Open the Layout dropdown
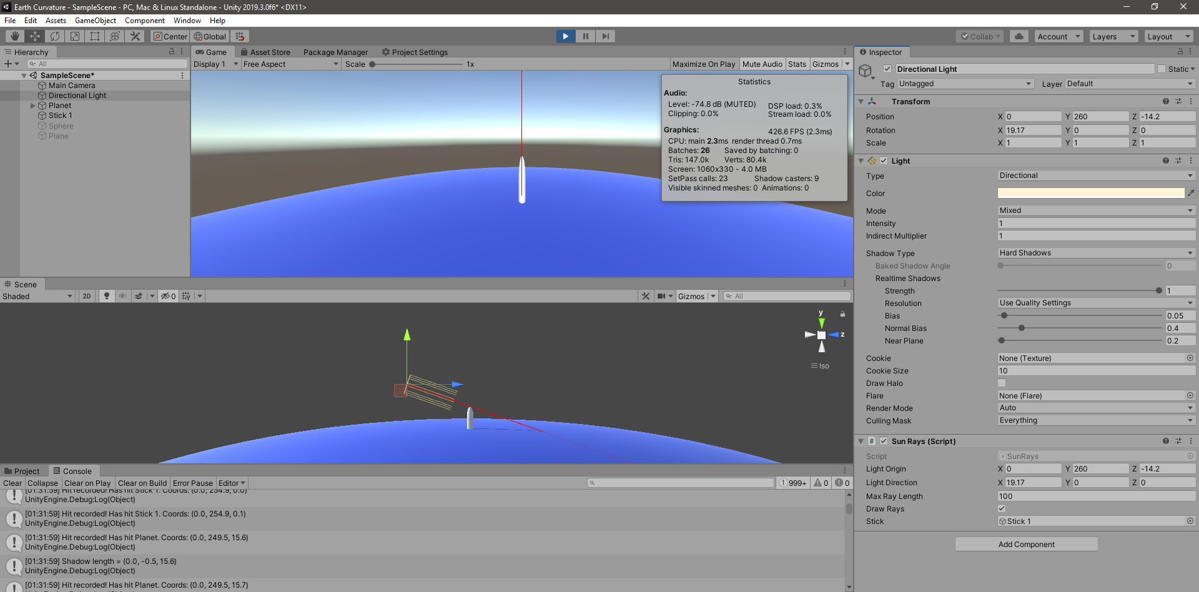This screenshot has width=1199, height=592. coord(1168,36)
